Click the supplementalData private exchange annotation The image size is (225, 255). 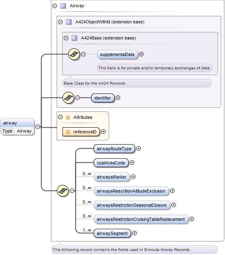click(154, 68)
